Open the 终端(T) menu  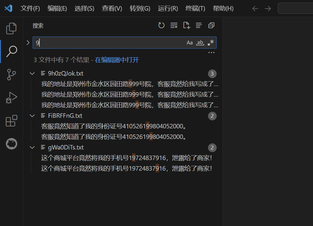point(195,8)
